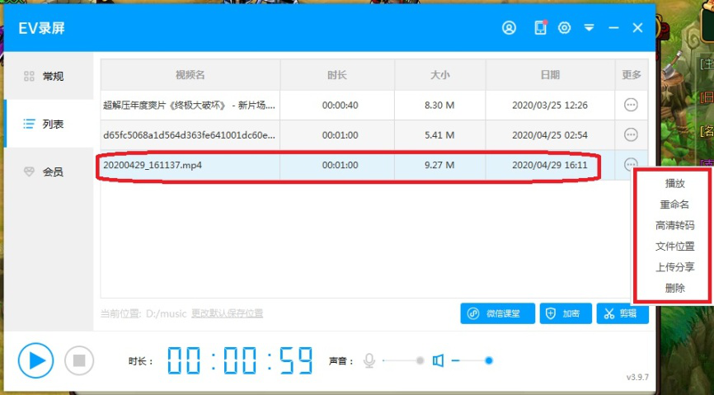
Task: Choose 播放 from context menu
Action: (675, 184)
